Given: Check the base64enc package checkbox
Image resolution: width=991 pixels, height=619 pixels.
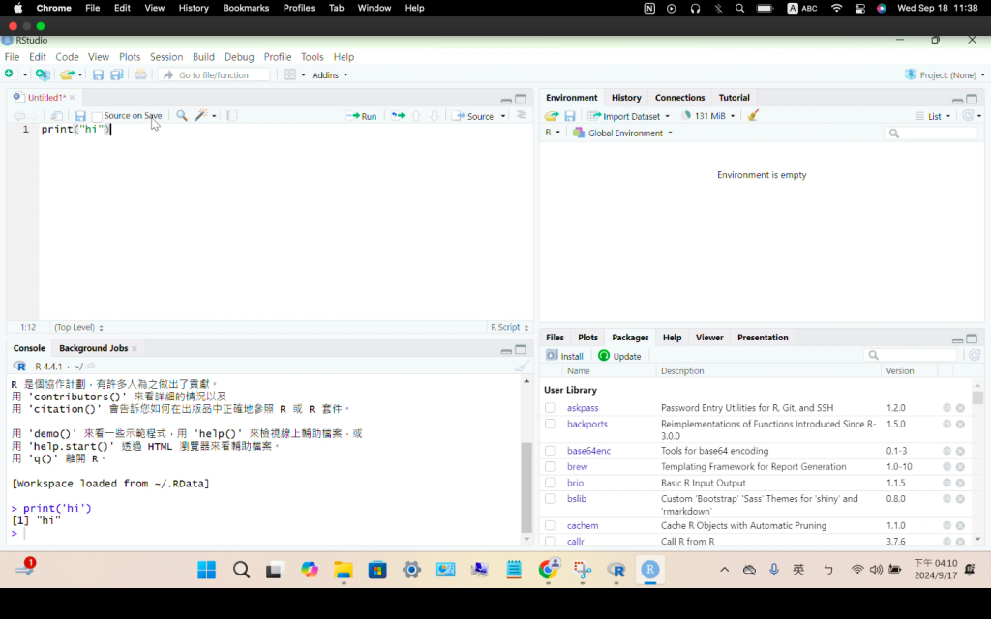Looking at the screenshot, I should click(550, 451).
